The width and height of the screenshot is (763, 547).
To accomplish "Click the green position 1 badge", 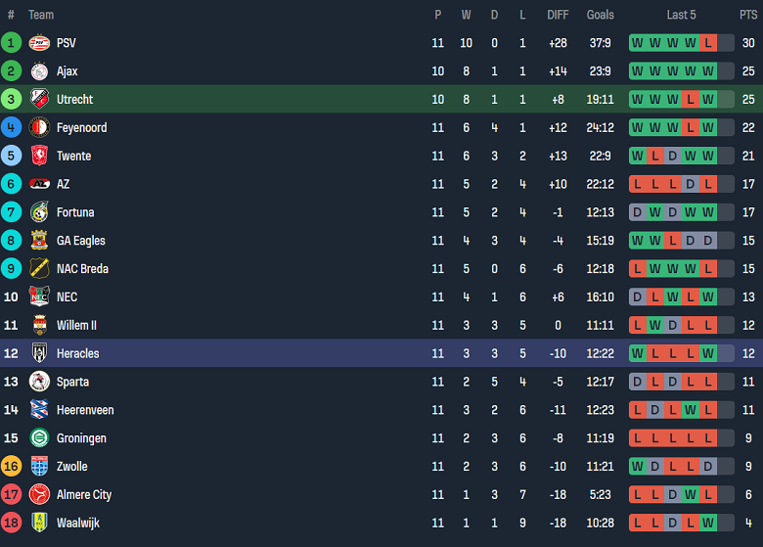I will point(11,43).
